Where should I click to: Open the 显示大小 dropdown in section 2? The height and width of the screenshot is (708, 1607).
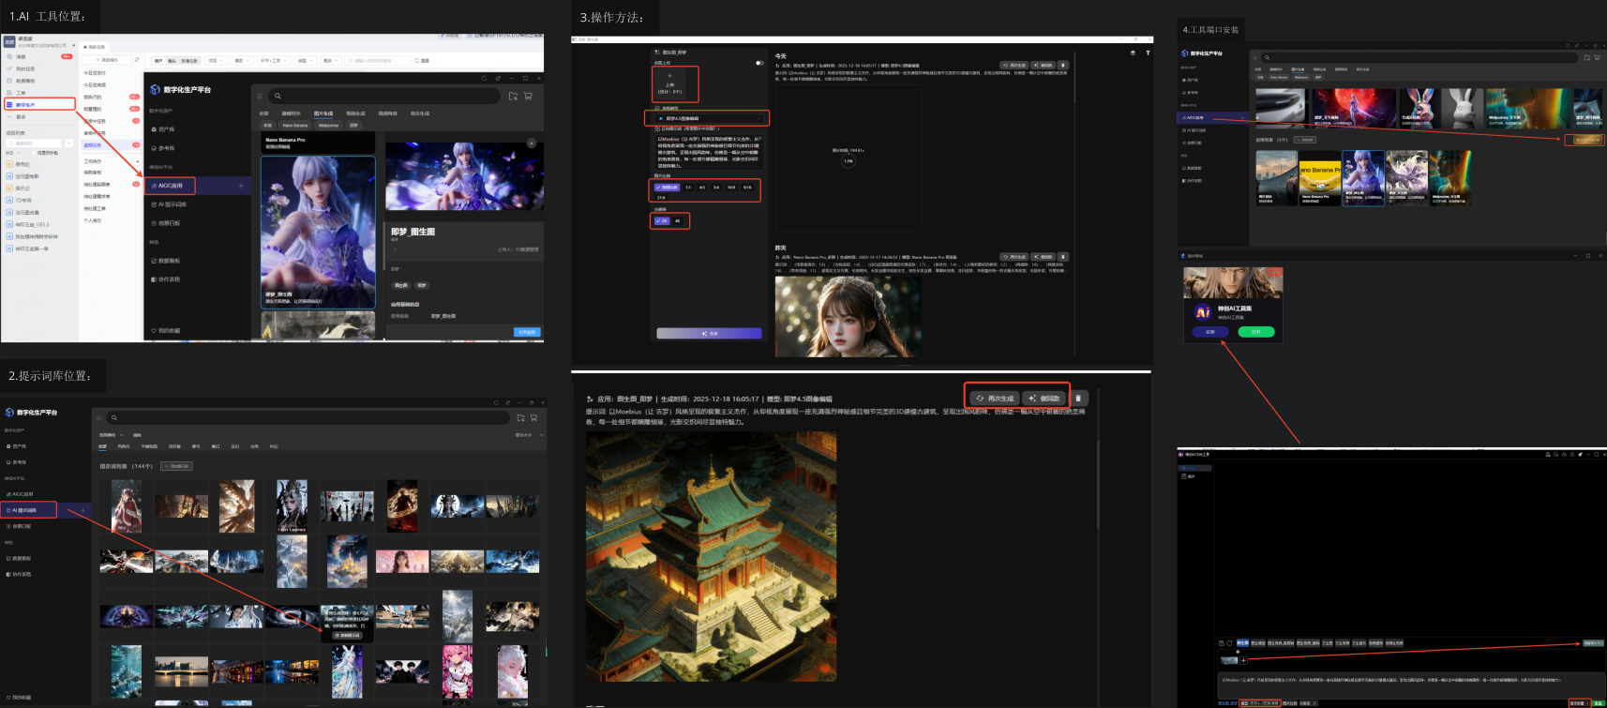tap(529, 435)
